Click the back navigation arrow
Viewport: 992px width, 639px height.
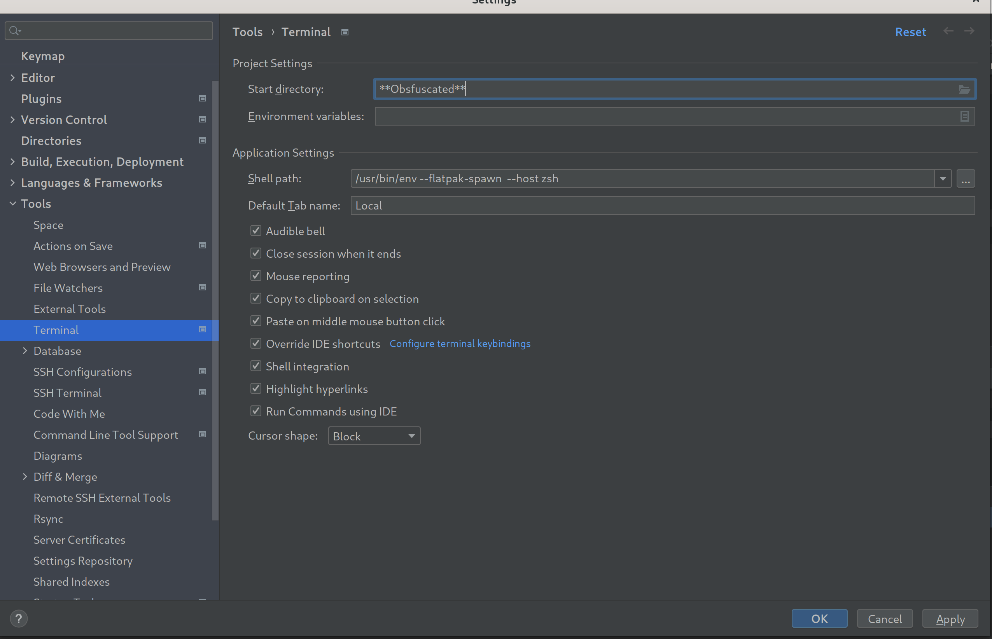coord(948,31)
